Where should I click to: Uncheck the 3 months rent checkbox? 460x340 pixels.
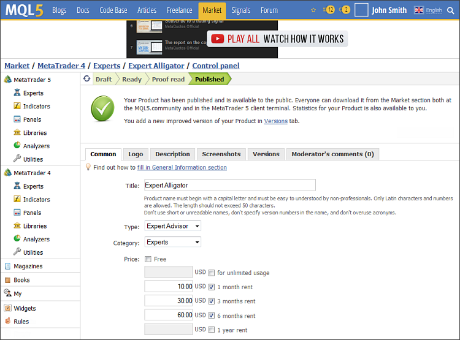click(212, 301)
